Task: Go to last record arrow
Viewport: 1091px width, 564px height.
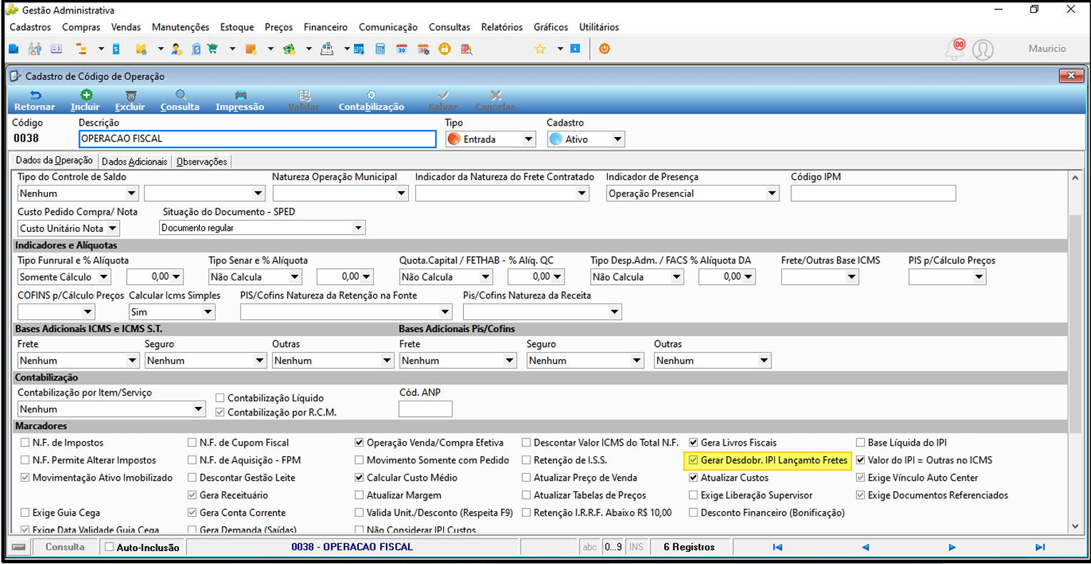Action: pos(1040,547)
